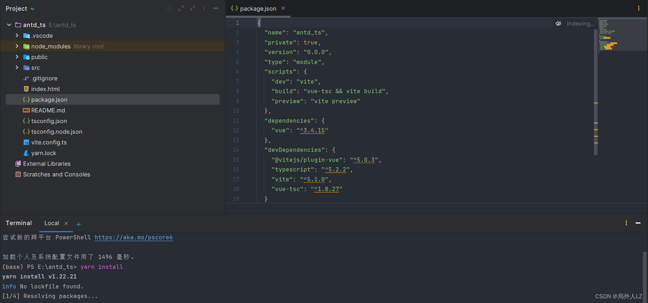Click line number 10 in gutter
The height and width of the screenshot is (303, 648).
(x=236, y=111)
